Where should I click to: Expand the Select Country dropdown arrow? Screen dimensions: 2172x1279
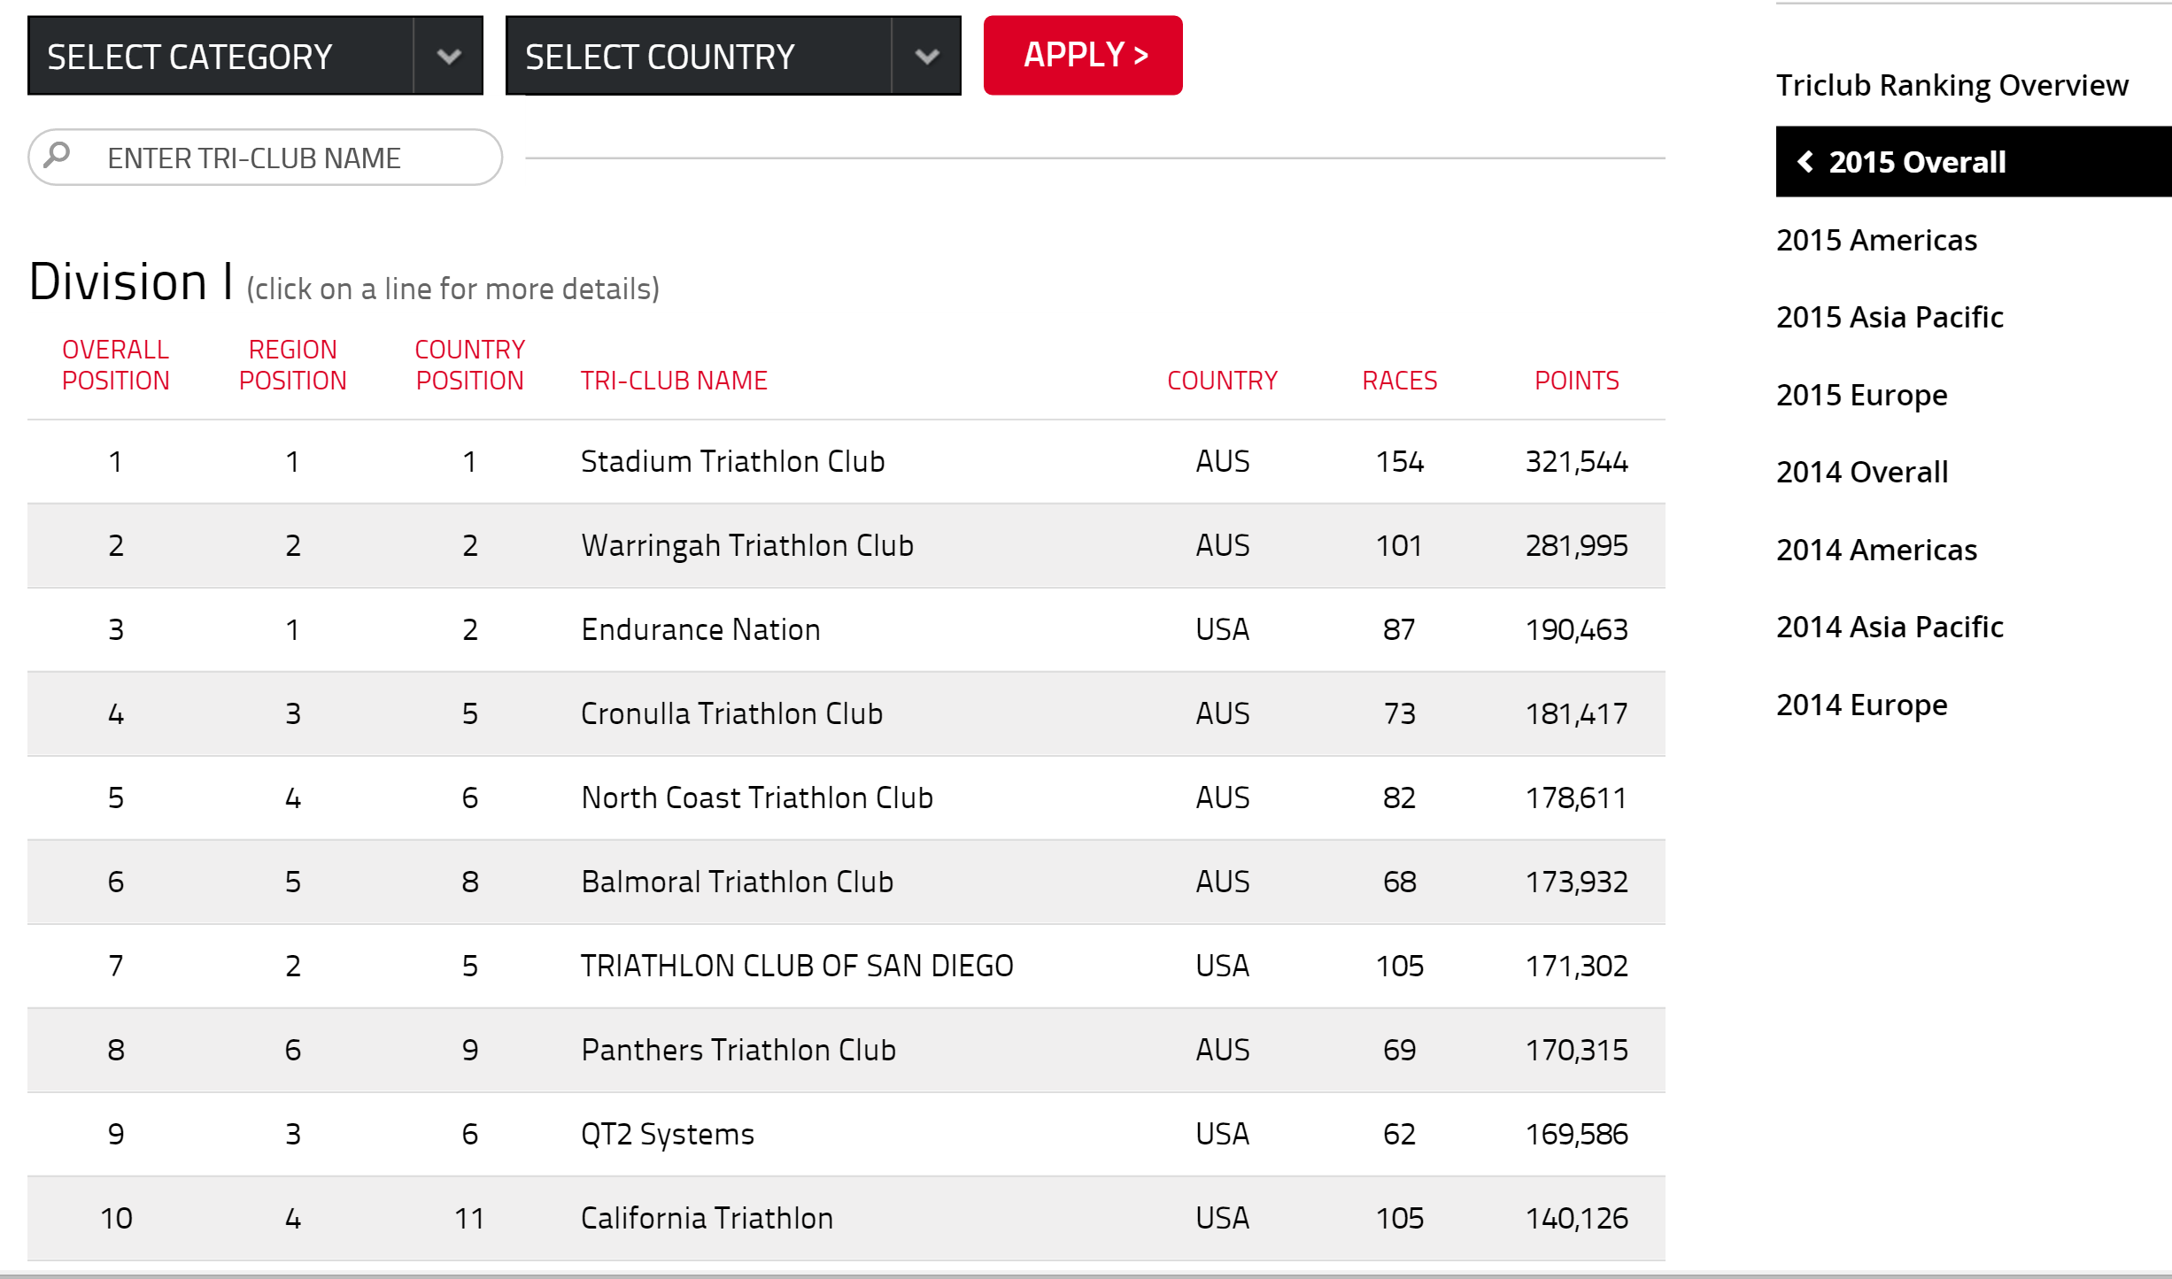927,57
